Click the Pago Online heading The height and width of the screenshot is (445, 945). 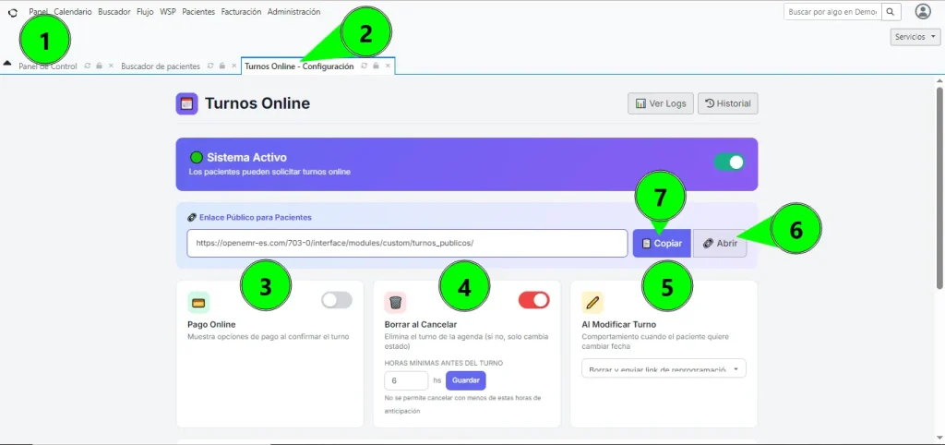(211, 325)
